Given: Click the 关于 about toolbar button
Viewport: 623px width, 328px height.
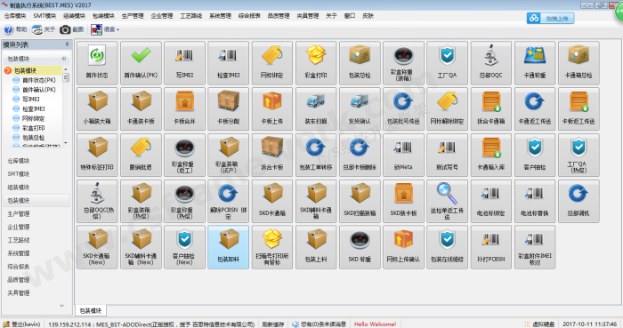Looking at the screenshot, I should [44, 29].
